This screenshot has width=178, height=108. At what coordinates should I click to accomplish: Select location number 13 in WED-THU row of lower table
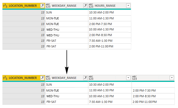pyautogui.click(x=24, y=96)
